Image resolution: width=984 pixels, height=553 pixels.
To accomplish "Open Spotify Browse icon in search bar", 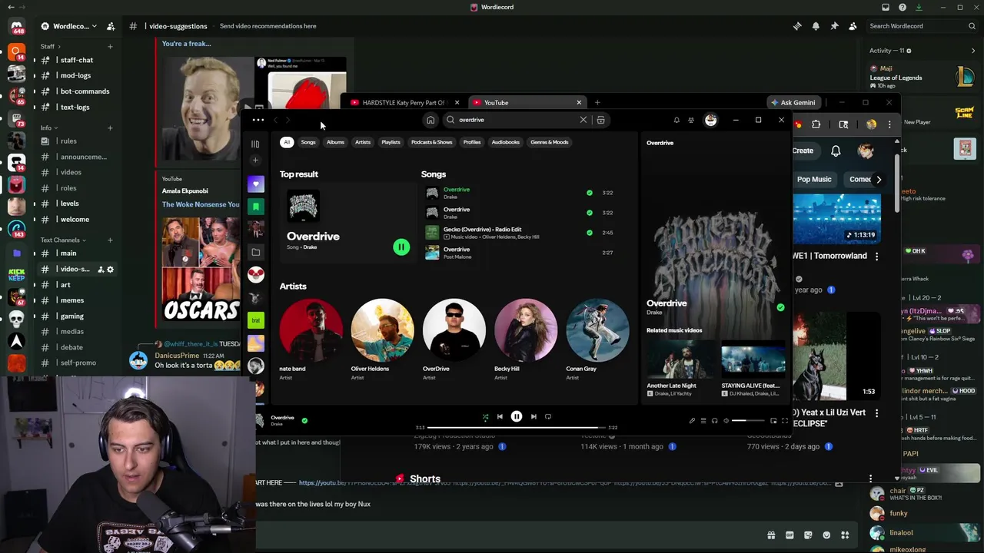I will point(600,120).
